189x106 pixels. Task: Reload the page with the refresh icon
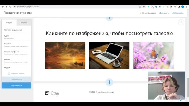10,7
